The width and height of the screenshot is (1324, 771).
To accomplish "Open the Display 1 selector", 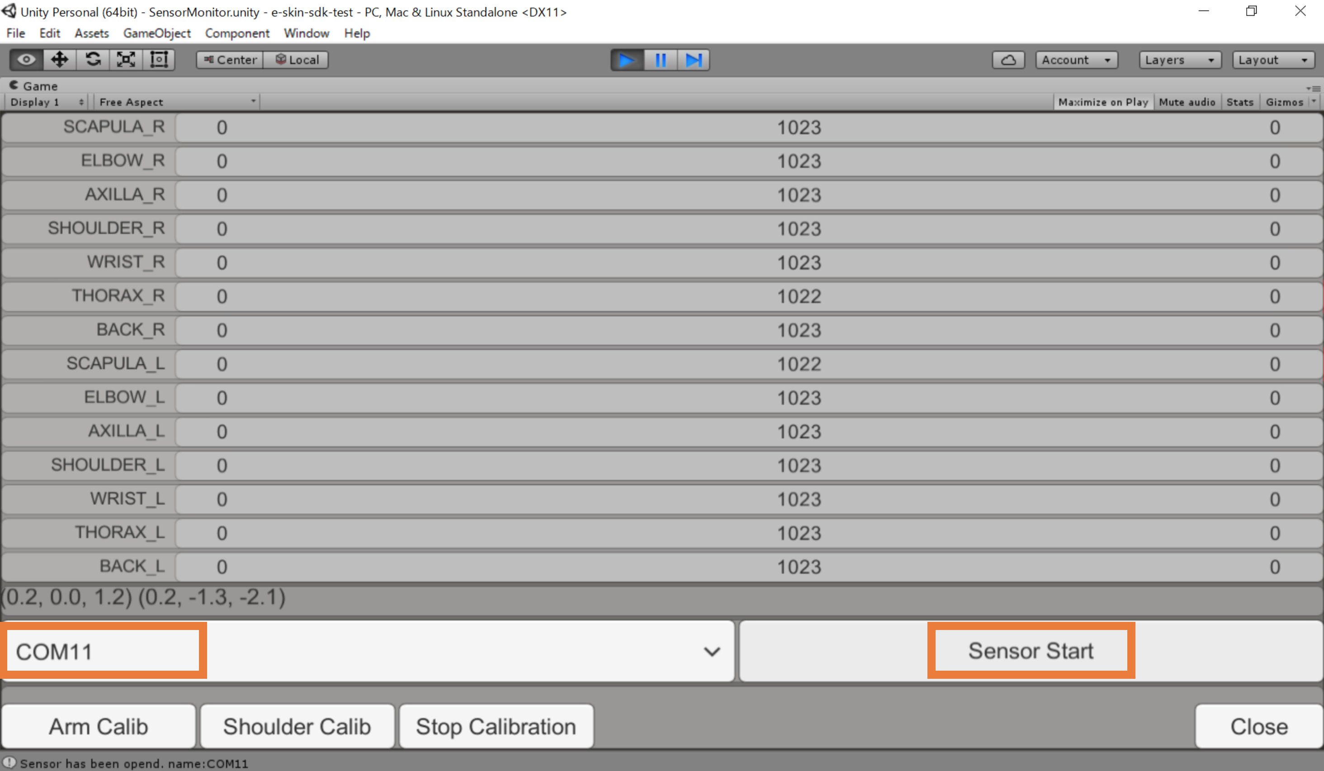I will (x=46, y=102).
